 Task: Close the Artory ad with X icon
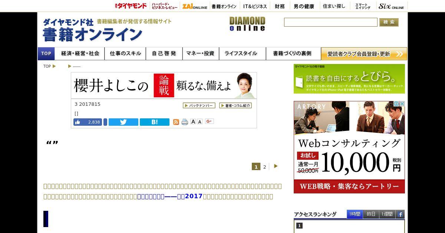click(402, 104)
